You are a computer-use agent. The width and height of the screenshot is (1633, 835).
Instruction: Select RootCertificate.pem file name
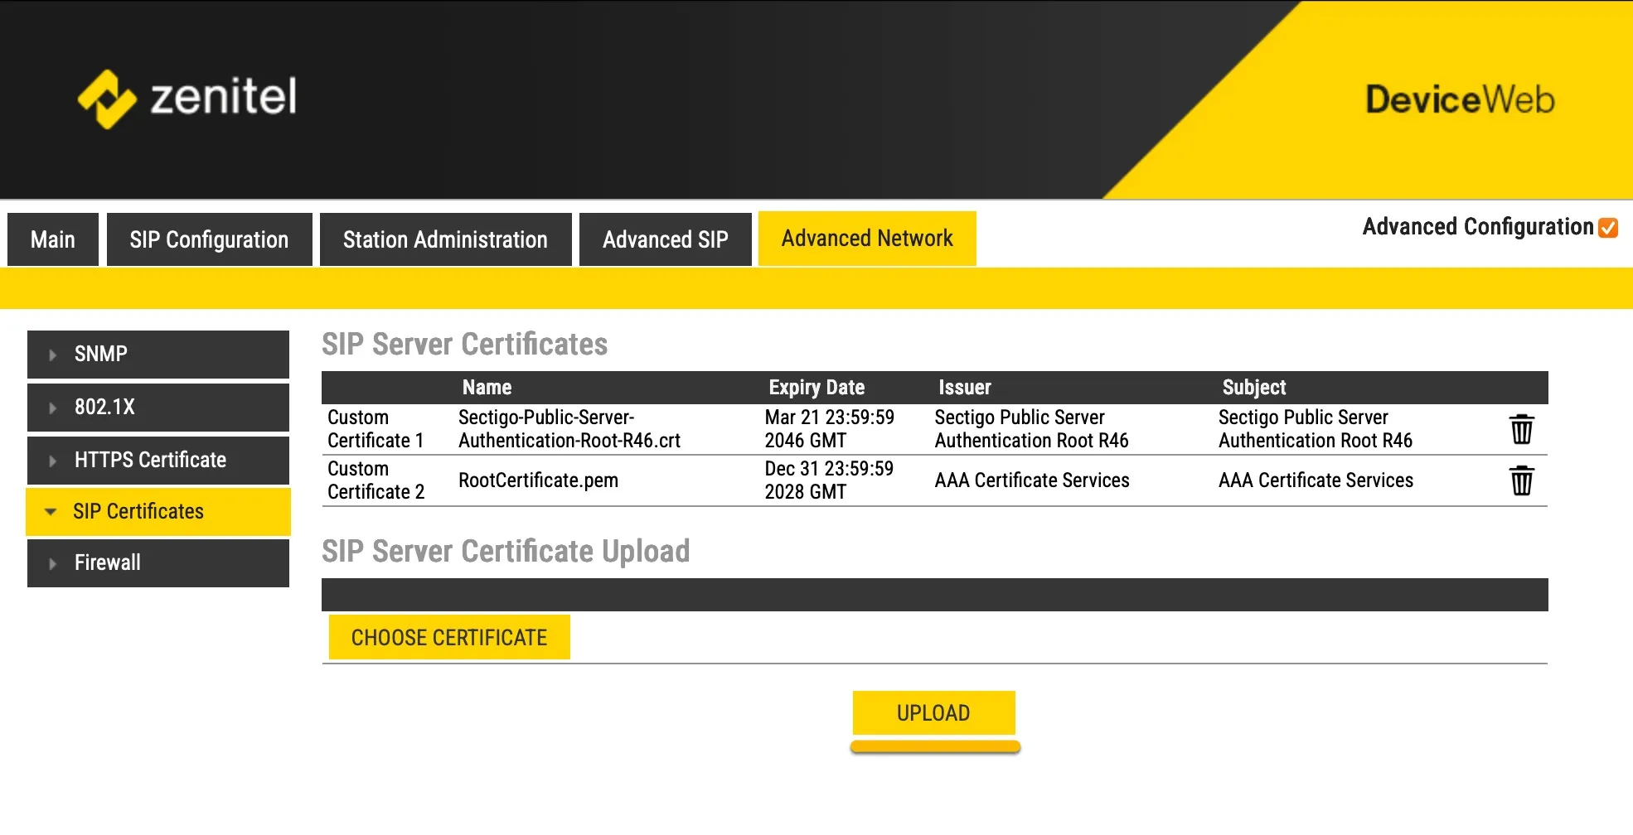(538, 480)
